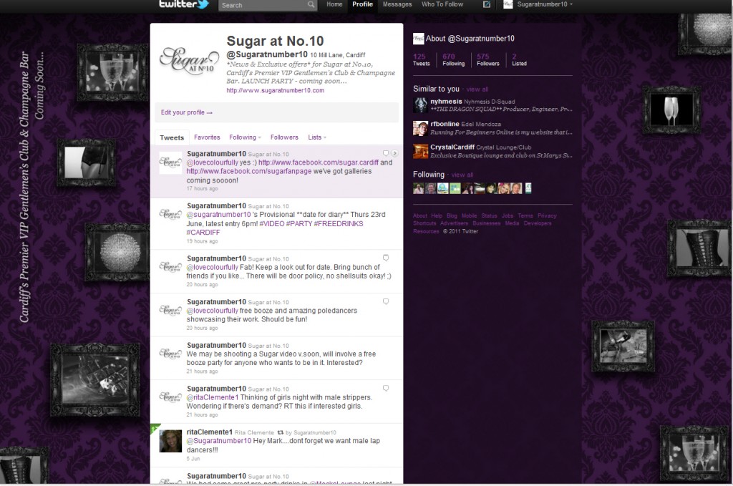Click the conversation bubble icon on the 17 hours ago tweet
Viewport: 733px width, 486px height.
point(386,153)
